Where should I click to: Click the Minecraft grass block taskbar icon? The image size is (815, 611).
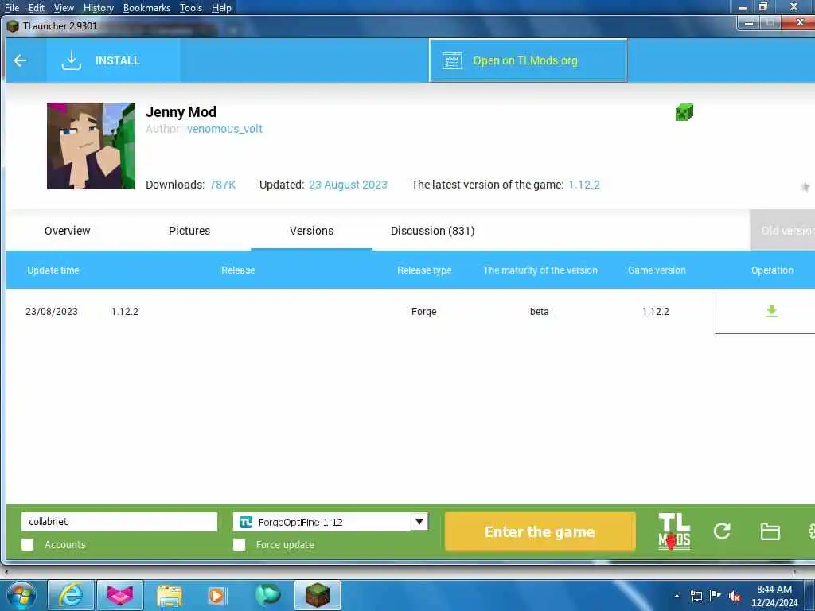click(318, 595)
